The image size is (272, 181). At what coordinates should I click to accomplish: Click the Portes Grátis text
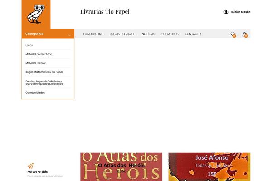[x=38, y=171]
